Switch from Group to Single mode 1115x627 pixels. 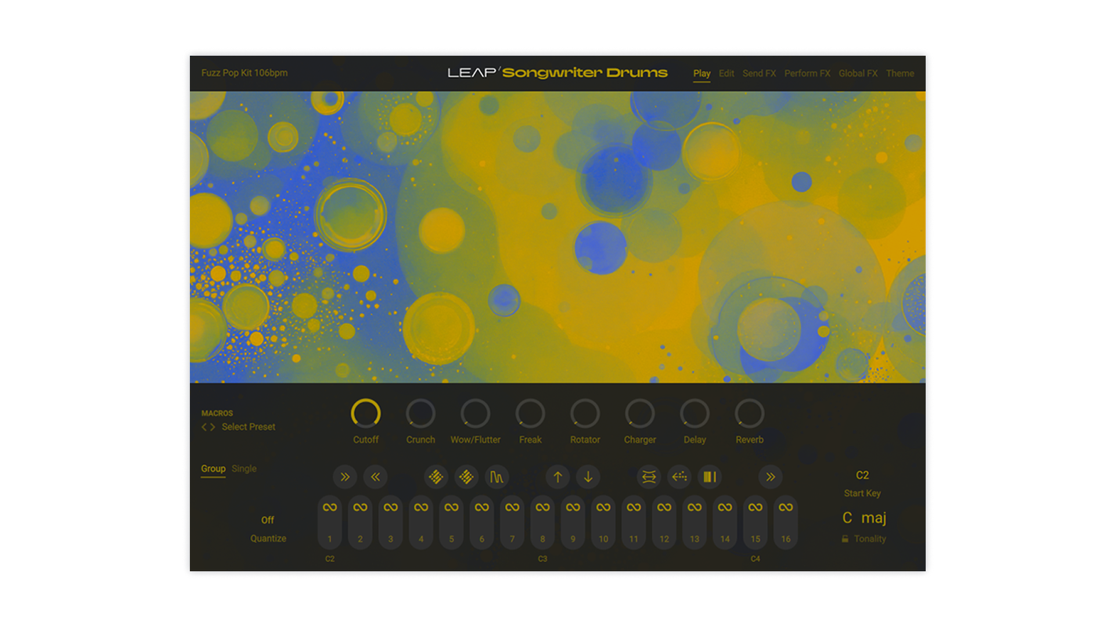pos(243,469)
